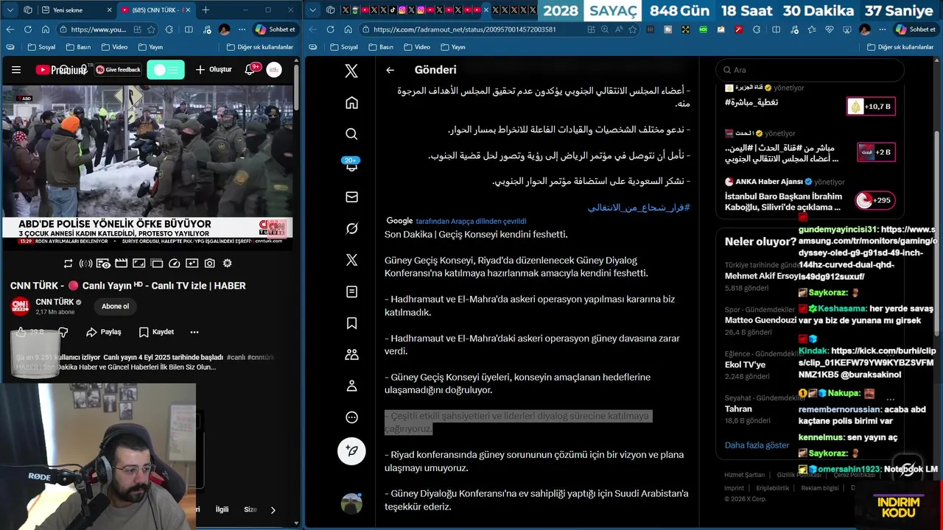Viewport: 943px width, 530px height.
Task: Expand Diğer sık kullanılanlar in right browser
Action: pos(900,47)
